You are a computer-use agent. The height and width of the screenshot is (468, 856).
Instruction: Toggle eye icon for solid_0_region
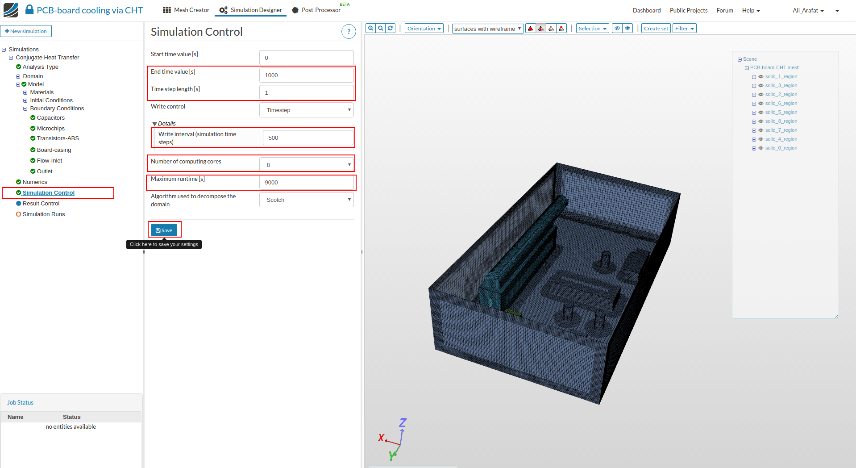click(761, 148)
